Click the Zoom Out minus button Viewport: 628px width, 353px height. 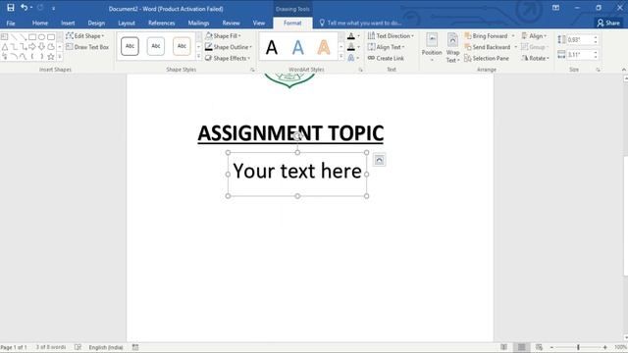tap(551, 347)
